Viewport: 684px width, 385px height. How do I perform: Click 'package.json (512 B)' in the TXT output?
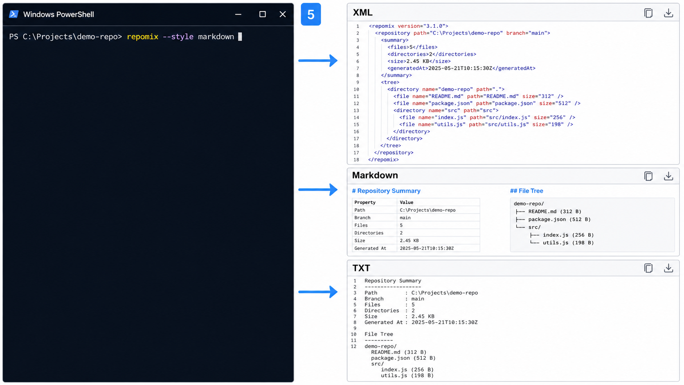pyautogui.click(x=403, y=358)
